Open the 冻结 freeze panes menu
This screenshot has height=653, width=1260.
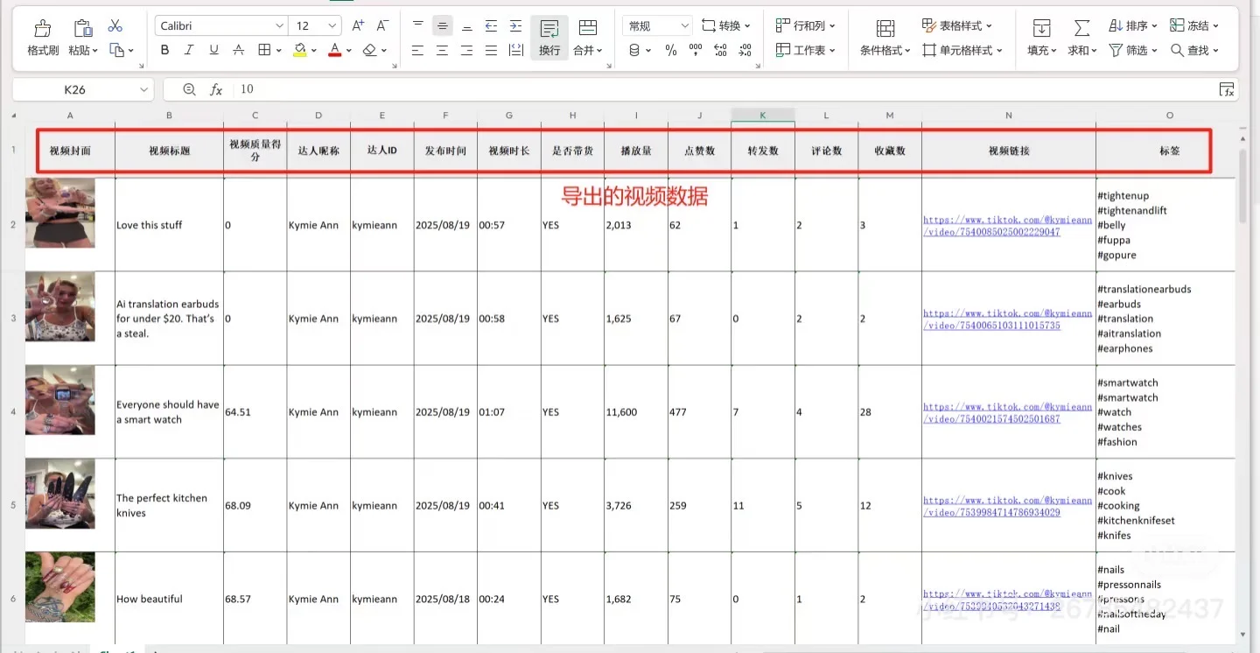1194,26
